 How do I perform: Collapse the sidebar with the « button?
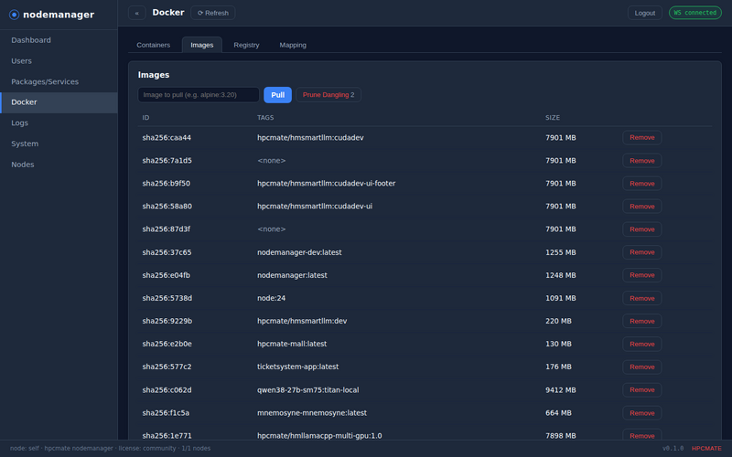(x=136, y=13)
